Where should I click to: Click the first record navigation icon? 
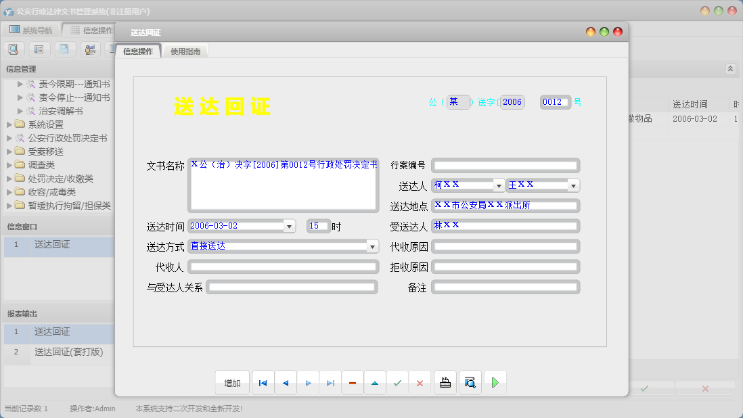pyautogui.click(x=263, y=383)
